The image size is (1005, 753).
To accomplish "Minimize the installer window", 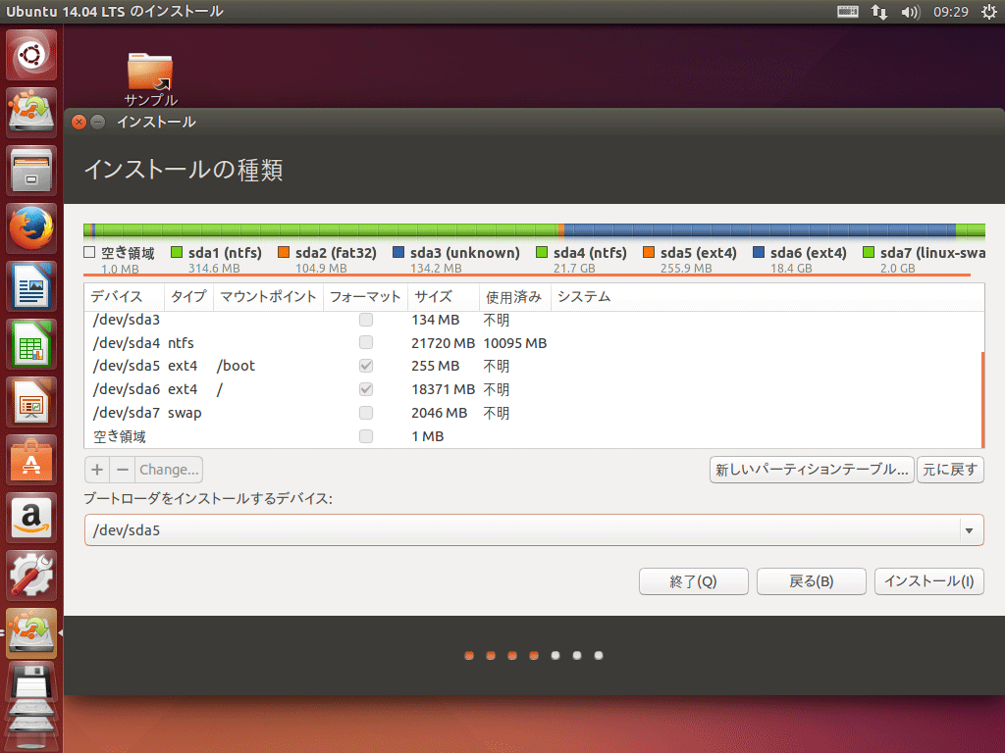I will click(98, 122).
